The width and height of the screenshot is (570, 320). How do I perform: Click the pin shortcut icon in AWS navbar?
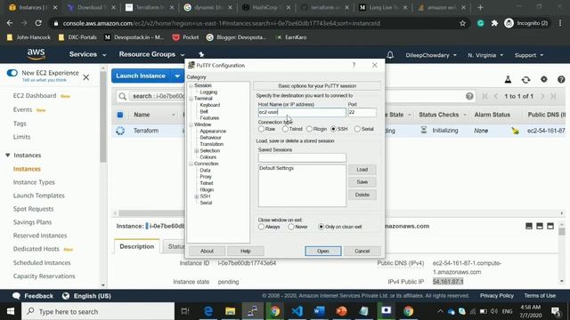coord(201,54)
